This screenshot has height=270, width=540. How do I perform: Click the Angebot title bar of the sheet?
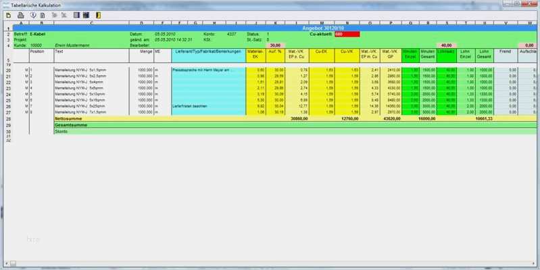tap(275, 28)
